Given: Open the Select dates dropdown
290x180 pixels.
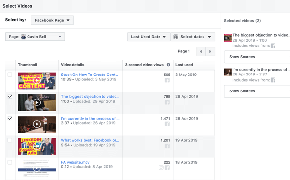Looking at the screenshot, I should click(x=192, y=37).
